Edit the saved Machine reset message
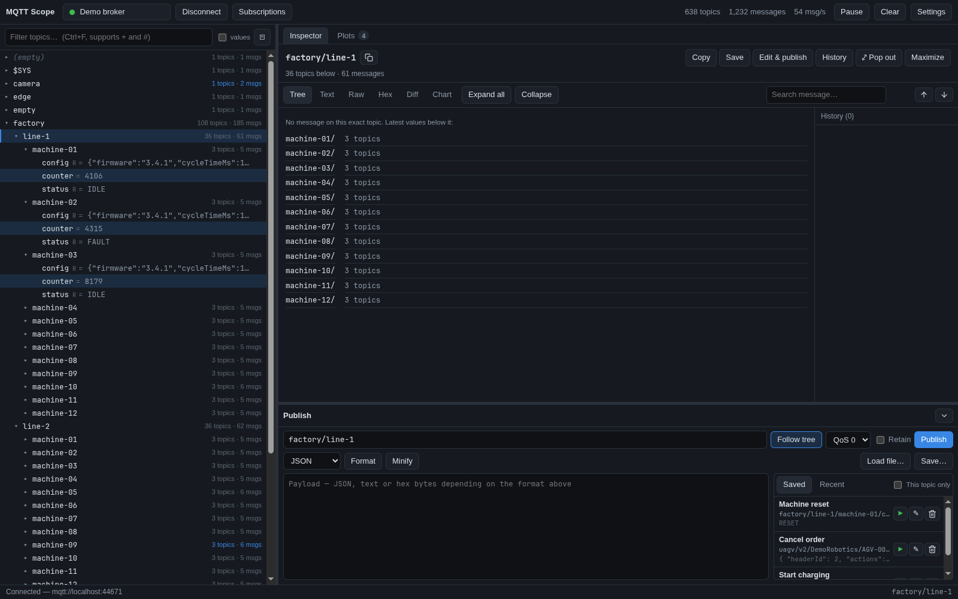 (916, 514)
